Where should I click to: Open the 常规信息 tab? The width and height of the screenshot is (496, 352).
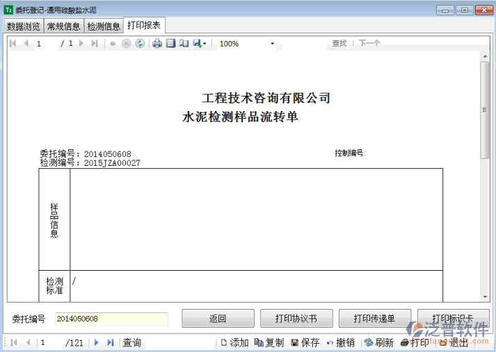point(63,26)
